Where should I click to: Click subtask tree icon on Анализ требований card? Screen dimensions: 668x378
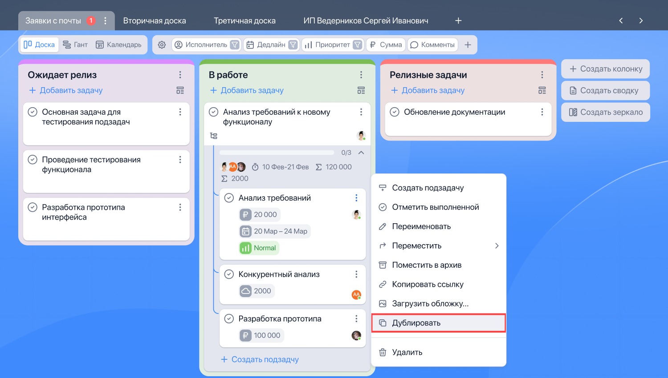pos(214,136)
